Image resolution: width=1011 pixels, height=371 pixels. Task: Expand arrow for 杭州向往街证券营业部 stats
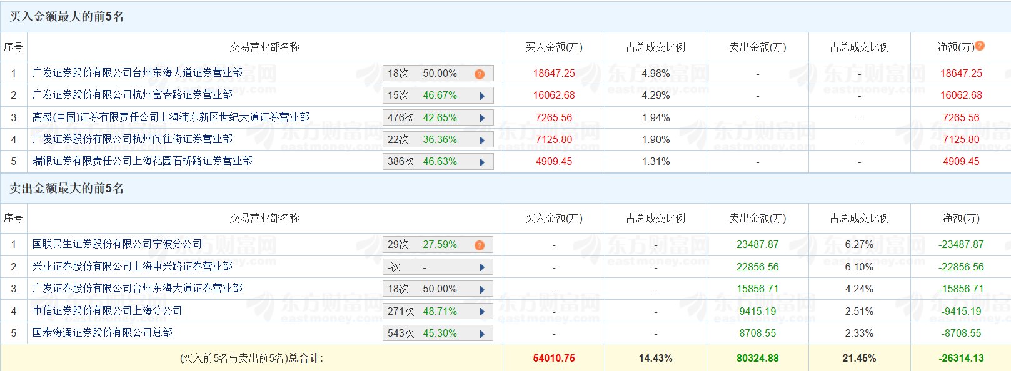(482, 141)
